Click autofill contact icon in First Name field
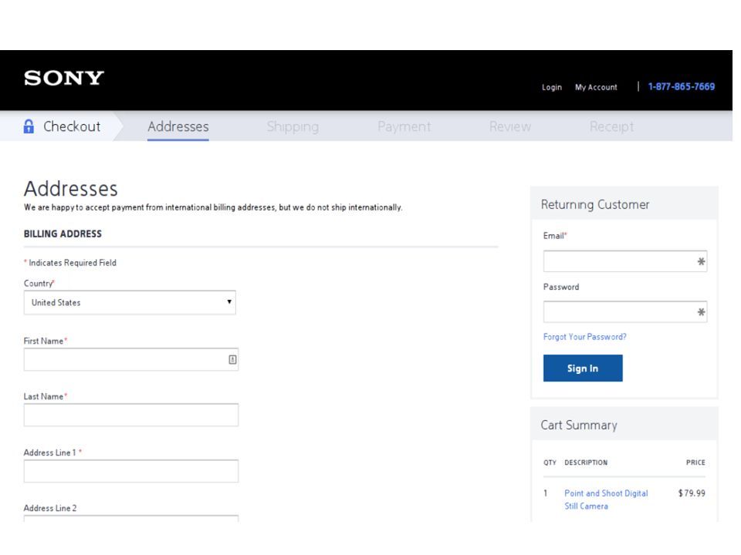 point(232,360)
